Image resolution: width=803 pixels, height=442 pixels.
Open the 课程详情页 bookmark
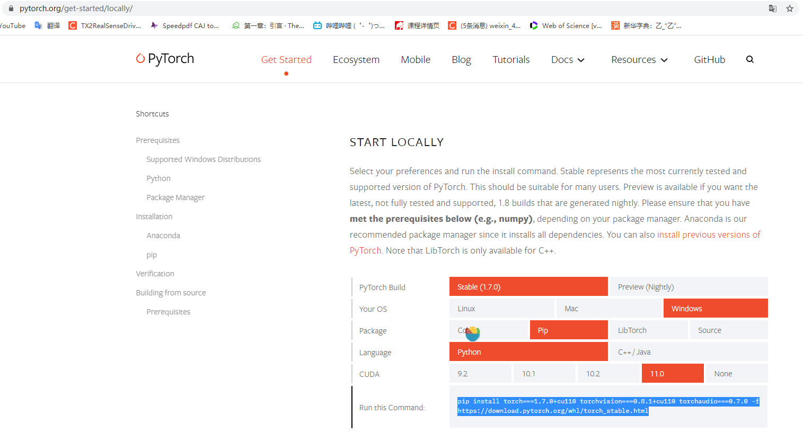(x=417, y=25)
